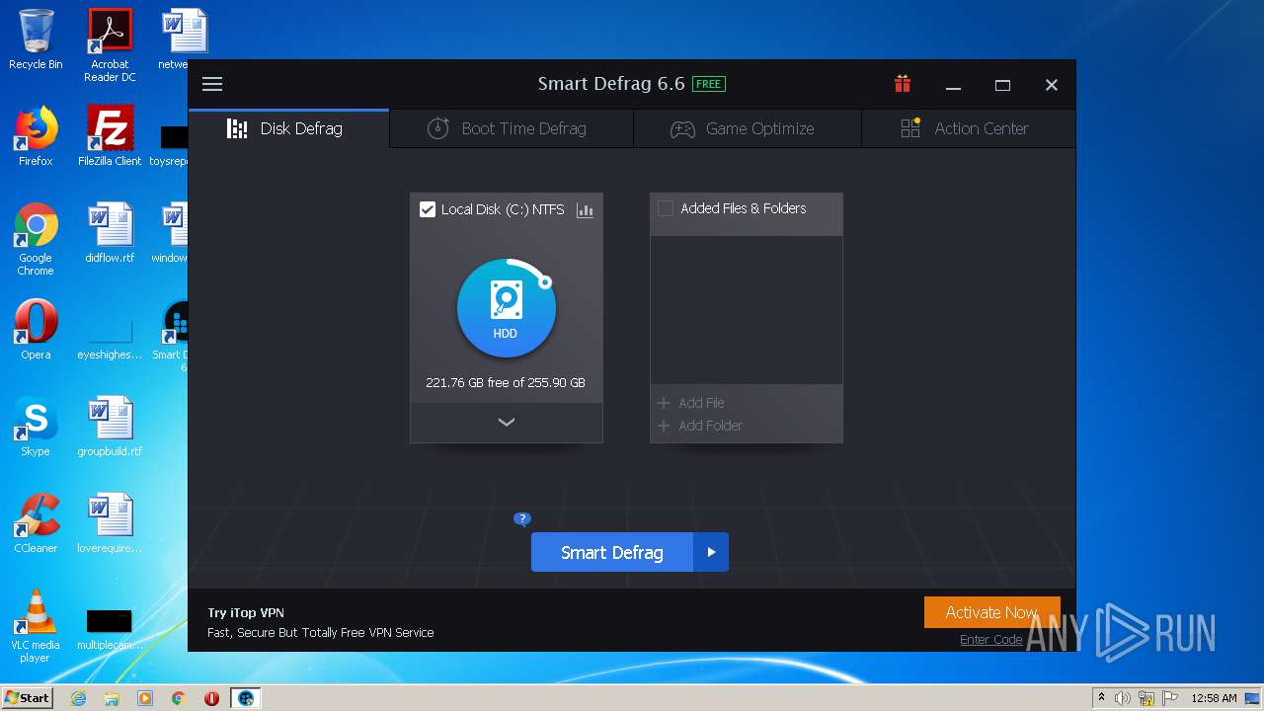Screen dimensions: 1264x711
Task: Click Add Folder option
Action: pos(700,426)
